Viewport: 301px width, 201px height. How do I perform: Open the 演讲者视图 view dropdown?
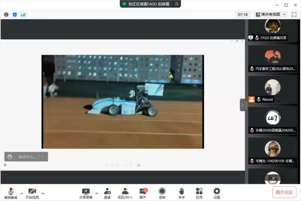point(270,15)
